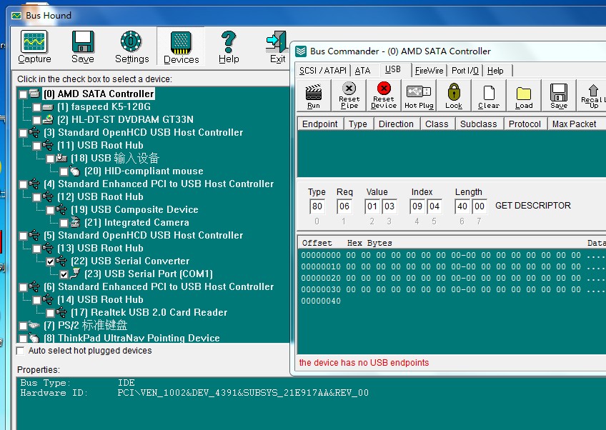Check the HID-compliant mouse device box
Screen dimensions: 606x430
tap(64, 171)
